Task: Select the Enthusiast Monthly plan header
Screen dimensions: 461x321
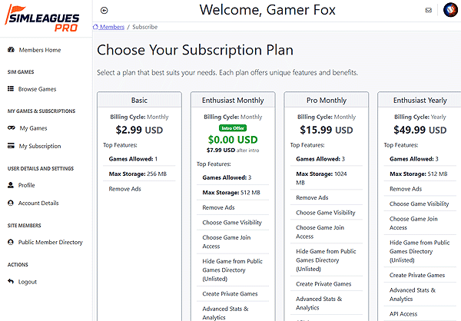Action: [233, 100]
